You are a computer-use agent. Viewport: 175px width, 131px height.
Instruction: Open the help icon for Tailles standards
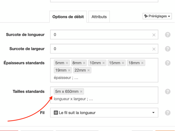[168, 91]
